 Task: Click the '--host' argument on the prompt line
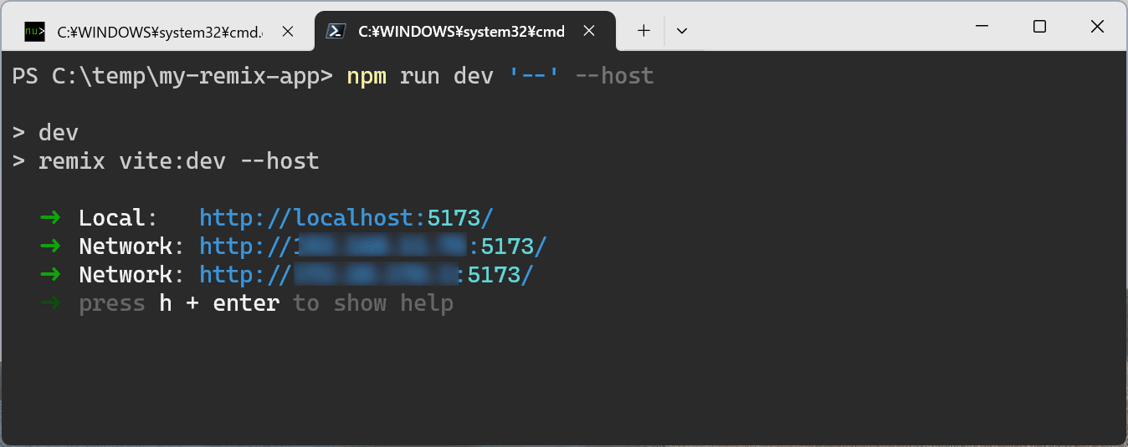tap(614, 76)
